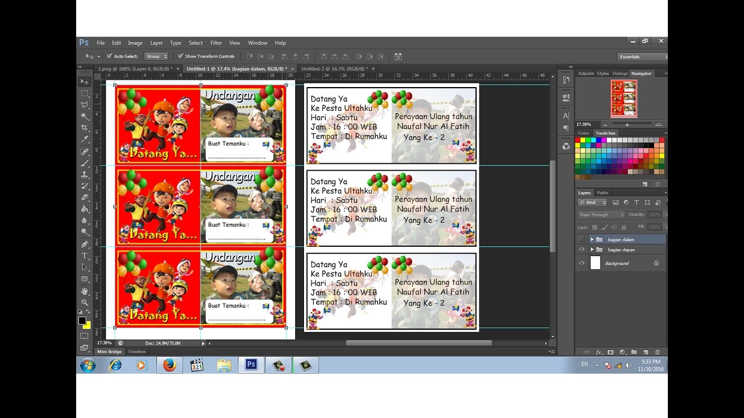Select the Eyedropper tool
This screenshot has height=418, width=744.
[x=85, y=140]
